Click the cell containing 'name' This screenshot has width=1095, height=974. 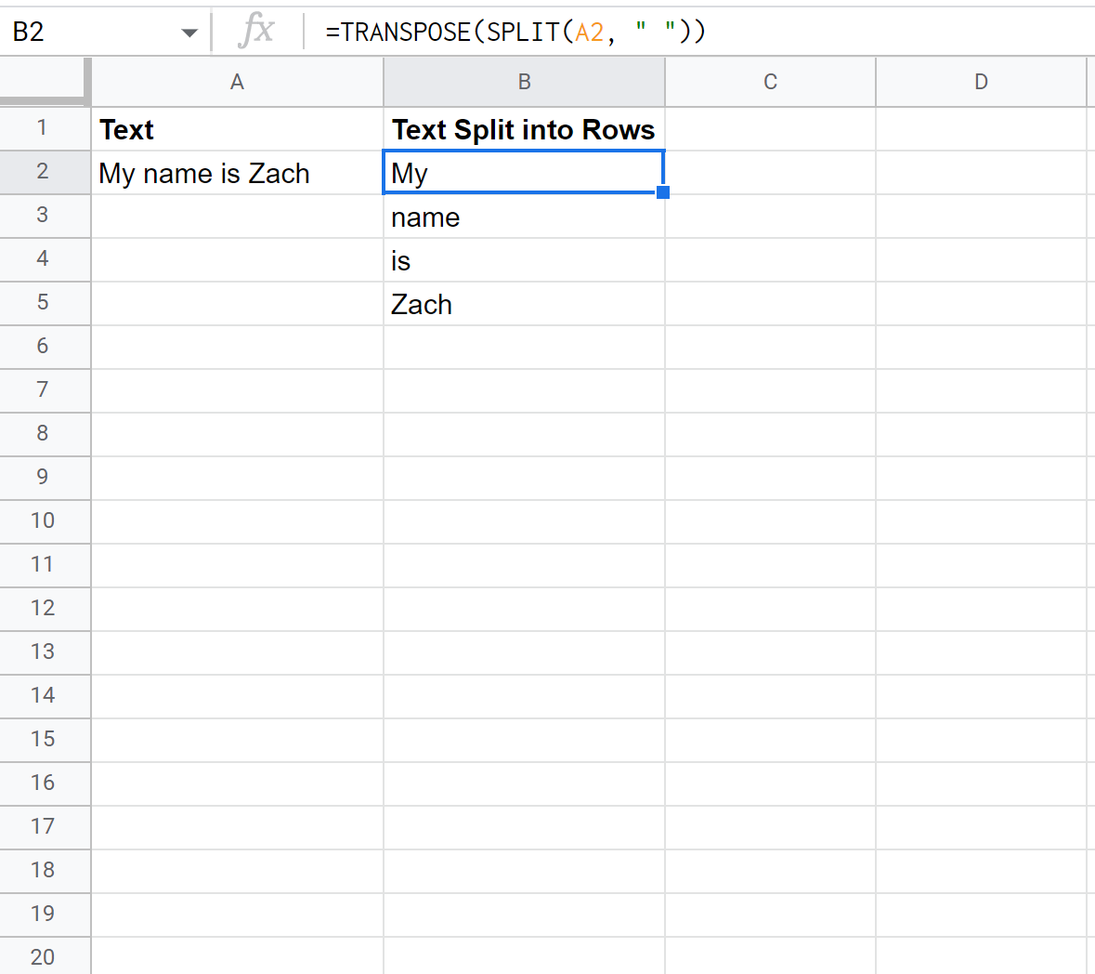click(x=524, y=217)
